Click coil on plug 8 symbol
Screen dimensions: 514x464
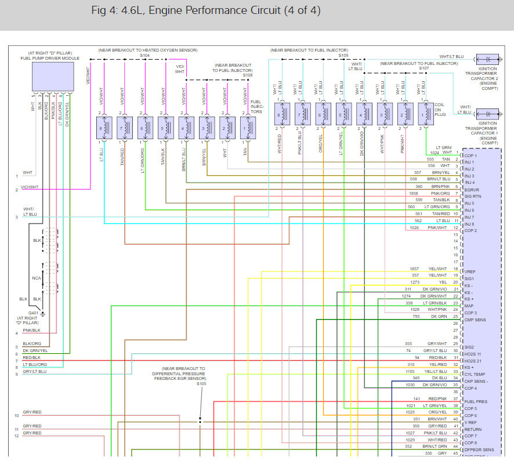coord(282,114)
